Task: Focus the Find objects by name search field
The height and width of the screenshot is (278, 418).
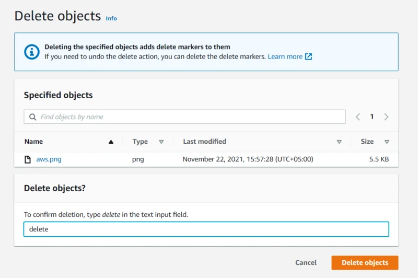Action: 184,117
